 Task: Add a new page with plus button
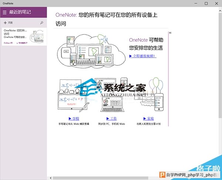click(8, 23)
